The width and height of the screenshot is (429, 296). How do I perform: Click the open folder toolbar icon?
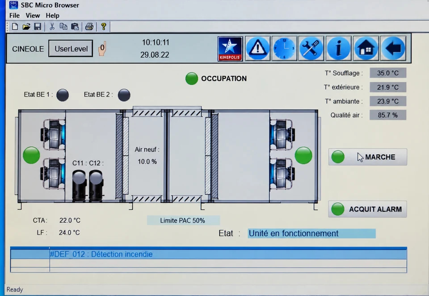(x=26, y=26)
